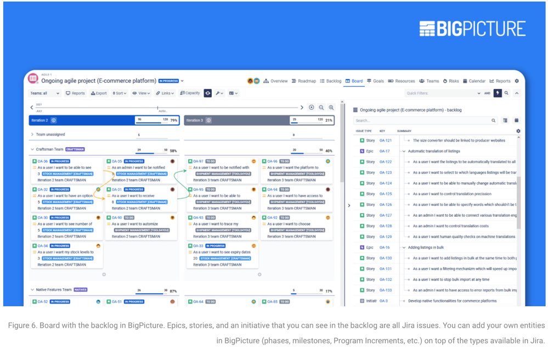Screen dimensions: 548x348
Task: Open the wrench tools menu icon
Action: click(x=219, y=93)
